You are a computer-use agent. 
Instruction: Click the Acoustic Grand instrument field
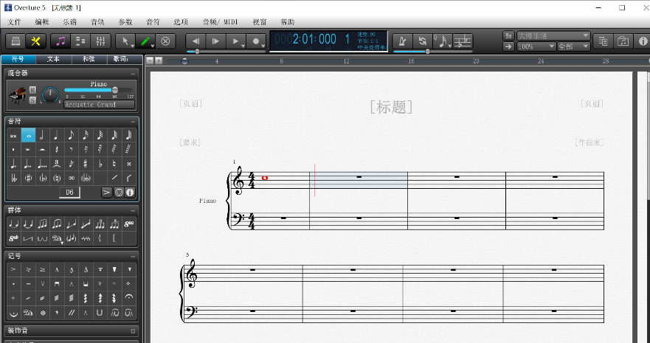point(99,105)
